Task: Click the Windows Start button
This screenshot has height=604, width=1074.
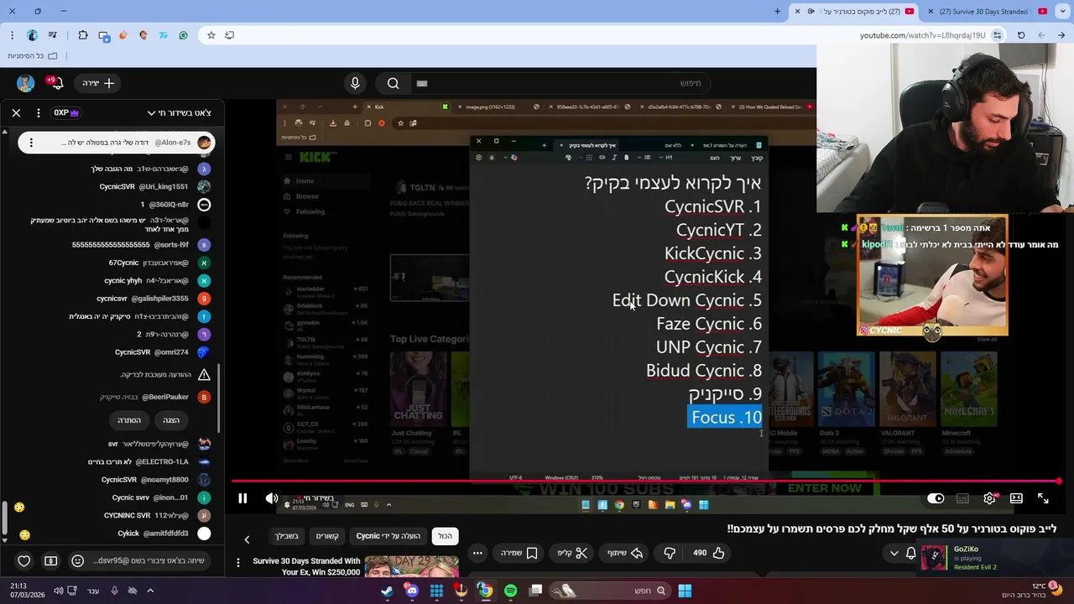Action: 685,591
